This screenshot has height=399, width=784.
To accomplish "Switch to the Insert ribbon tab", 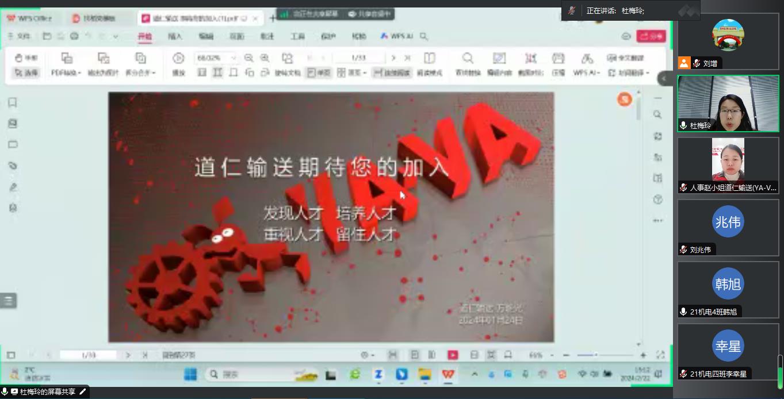I will 175,36.
